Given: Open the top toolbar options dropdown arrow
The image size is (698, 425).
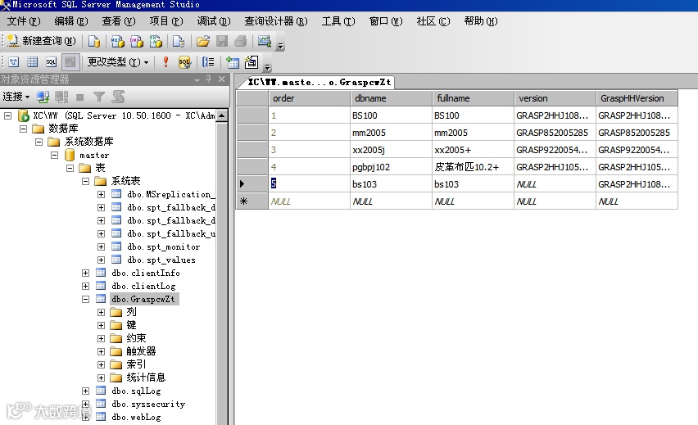Looking at the screenshot, I should point(280,45).
